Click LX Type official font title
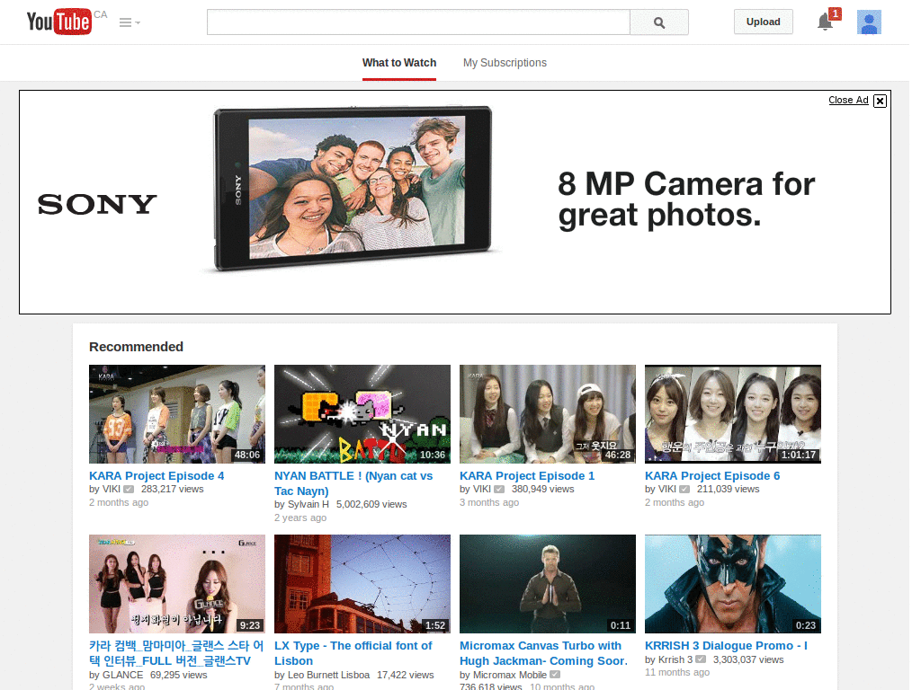Screen dimensions: 921x690 click(353, 653)
